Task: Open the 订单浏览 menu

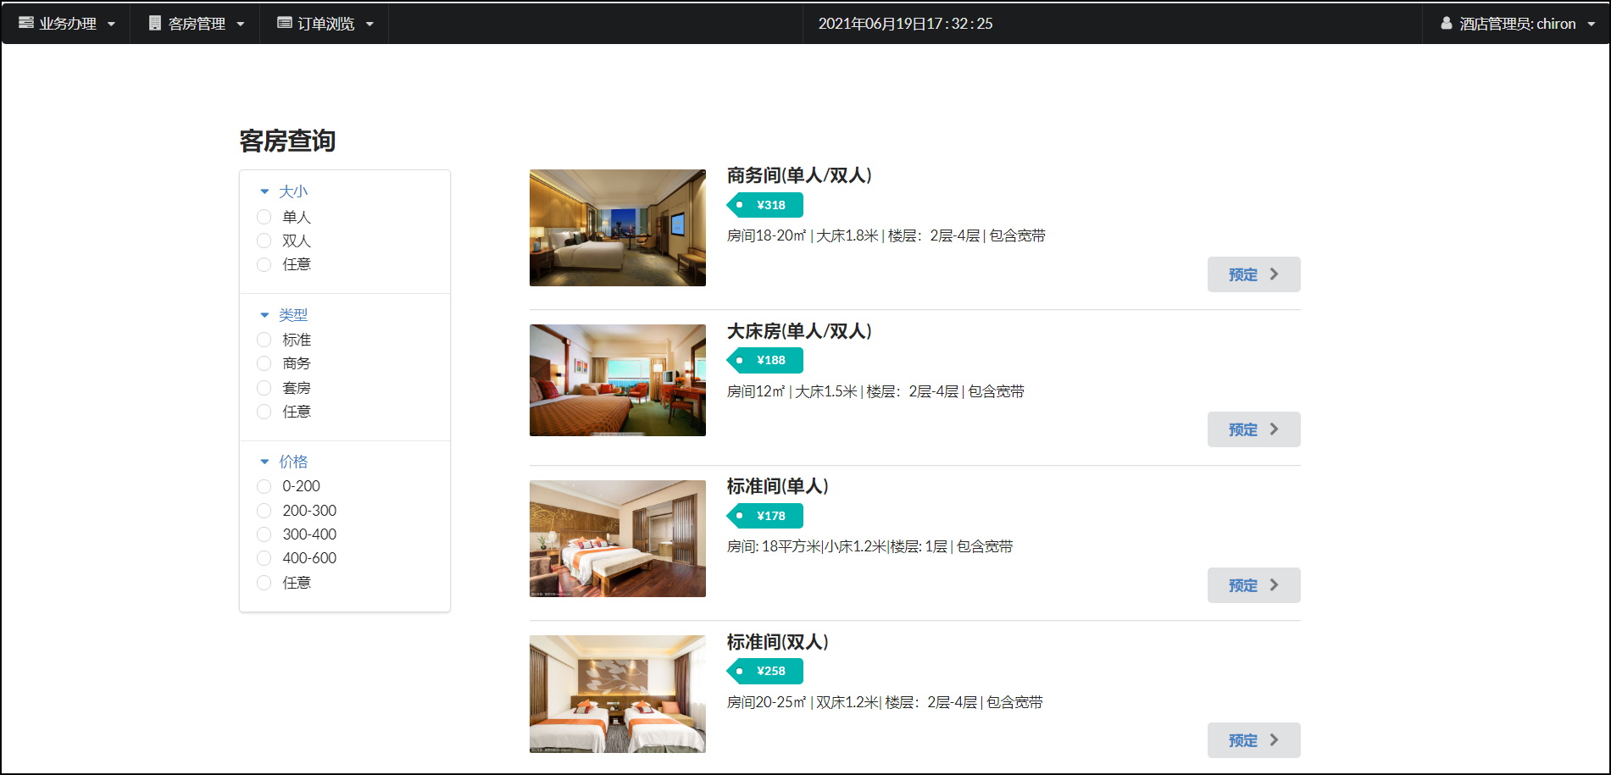Action: coord(325,24)
